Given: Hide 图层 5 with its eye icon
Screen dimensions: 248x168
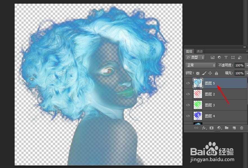Looking at the screenshot, I should click(188, 83).
